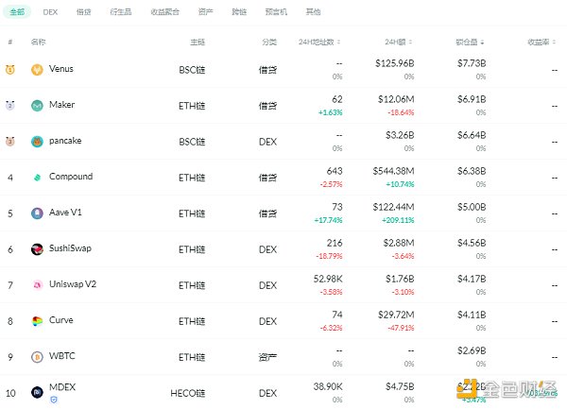The image size is (567, 409).
Task: Sort by 24H地址数 column arrows
Action: 339,43
